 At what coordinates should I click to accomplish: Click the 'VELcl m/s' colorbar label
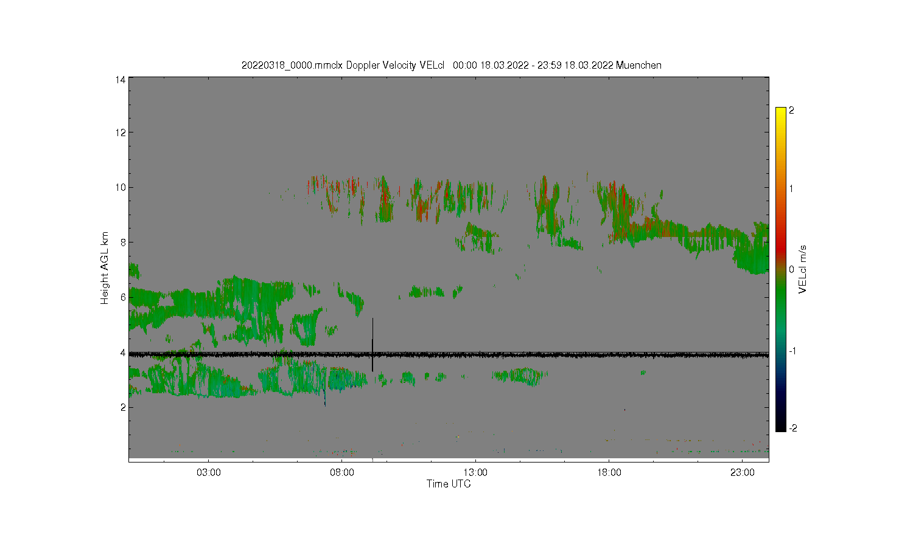tap(803, 269)
